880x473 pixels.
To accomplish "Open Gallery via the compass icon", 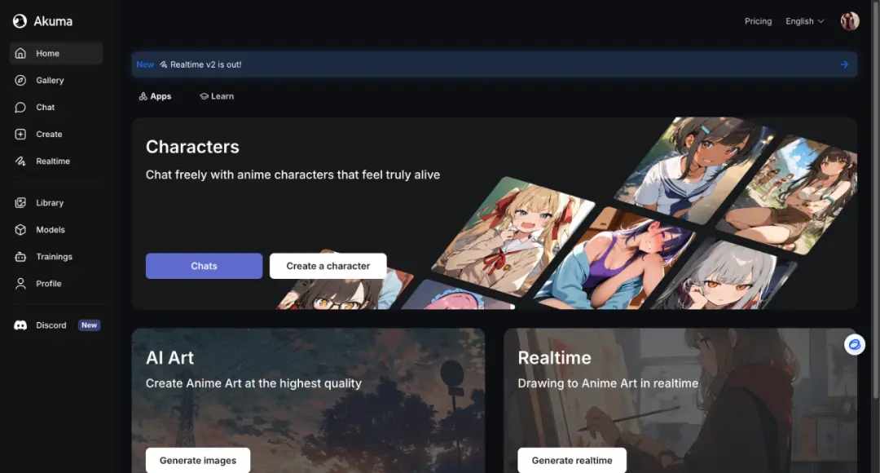I will pyautogui.click(x=20, y=81).
